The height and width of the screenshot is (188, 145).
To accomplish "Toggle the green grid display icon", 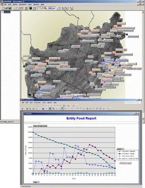I will [x=30, y=8].
